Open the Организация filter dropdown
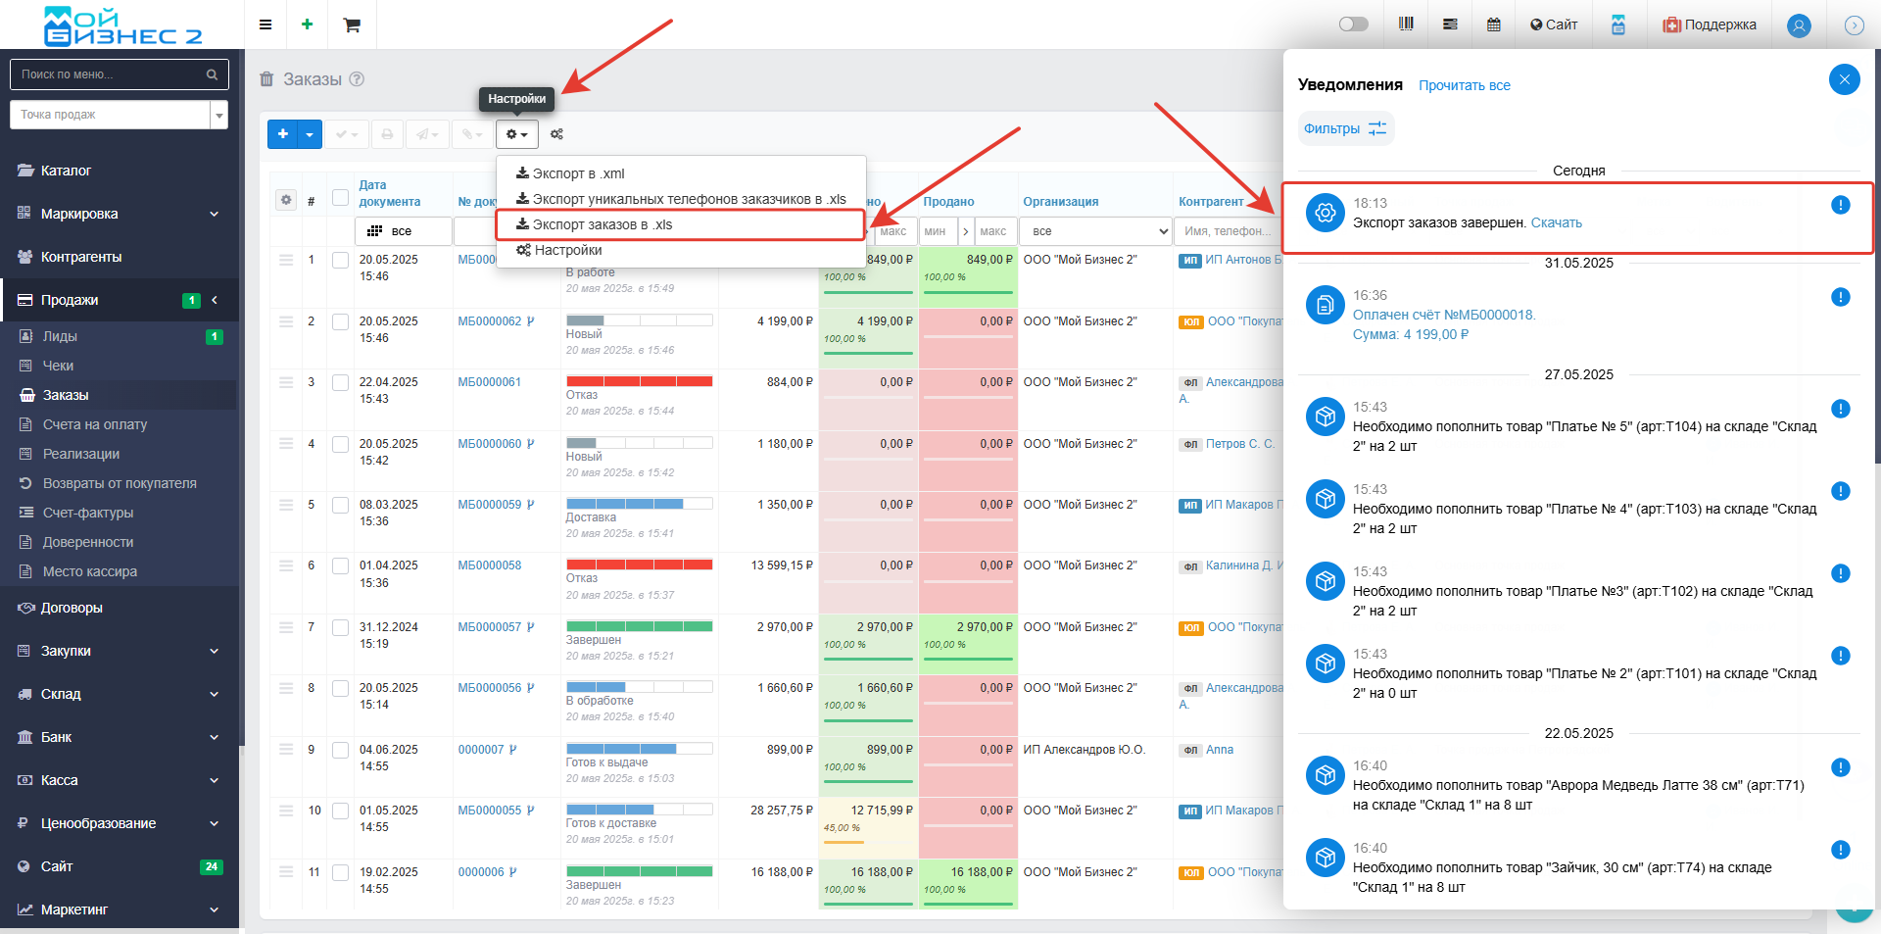Viewport: 1881px width, 934px height. click(1094, 231)
